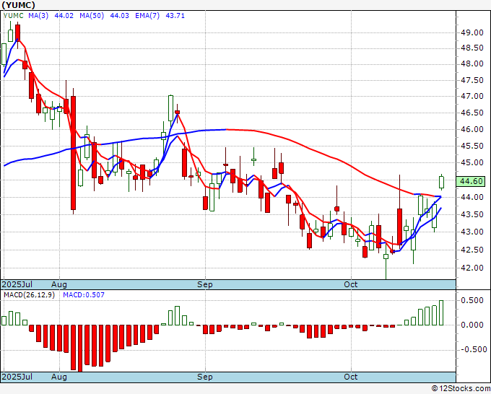Click the 0.000 MACD axis label
This screenshot has height=394, width=491.
(x=472, y=325)
